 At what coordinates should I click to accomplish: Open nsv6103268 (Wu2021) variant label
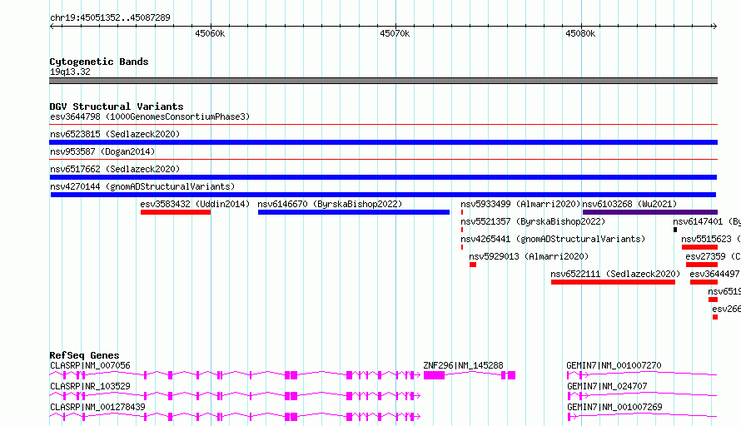point(629,204)
